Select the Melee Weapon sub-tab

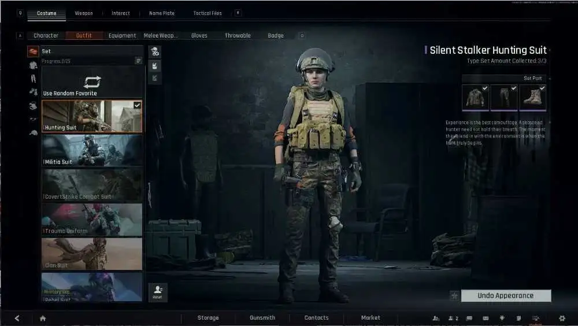point(160,35)
